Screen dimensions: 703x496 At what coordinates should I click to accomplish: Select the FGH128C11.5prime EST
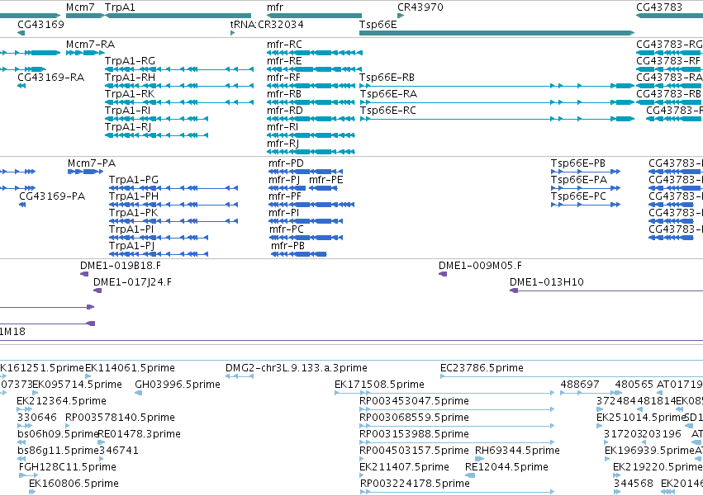pyautogui.click(x=68, y=467)
